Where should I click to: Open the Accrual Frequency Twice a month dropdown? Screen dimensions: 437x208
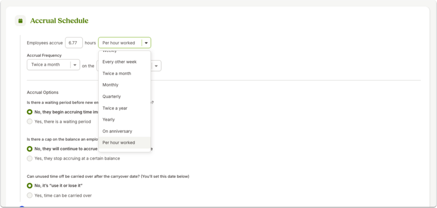[x=54, y=65]
